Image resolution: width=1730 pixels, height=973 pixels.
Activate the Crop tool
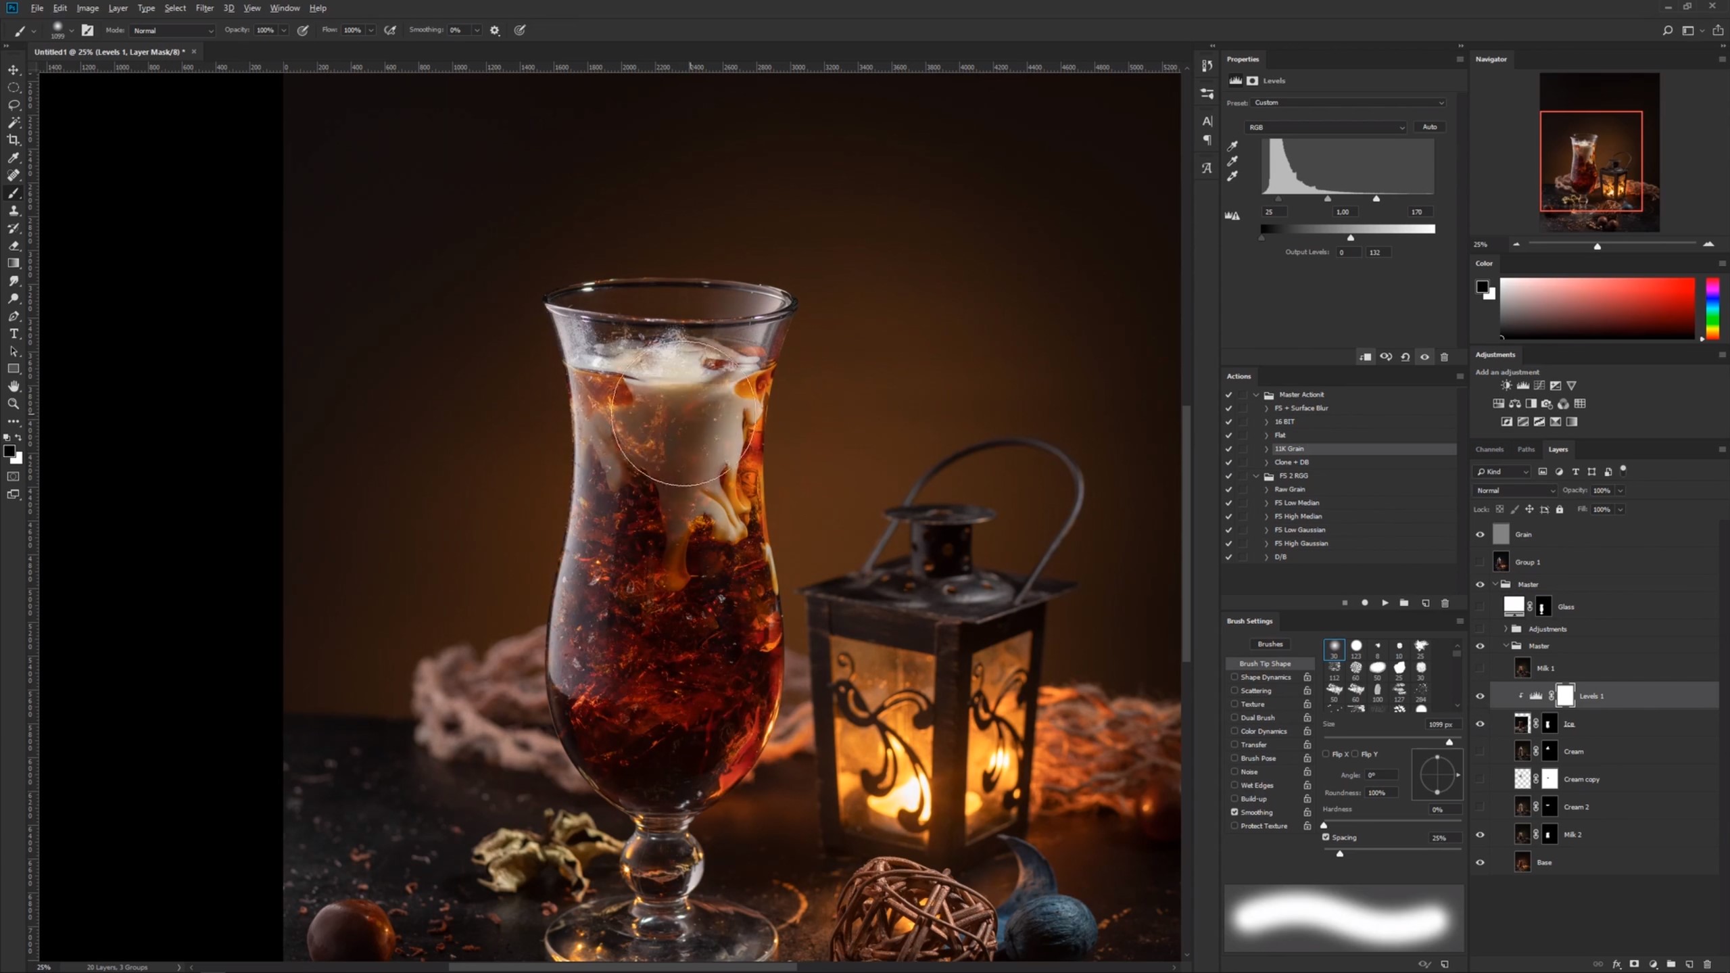13,140
